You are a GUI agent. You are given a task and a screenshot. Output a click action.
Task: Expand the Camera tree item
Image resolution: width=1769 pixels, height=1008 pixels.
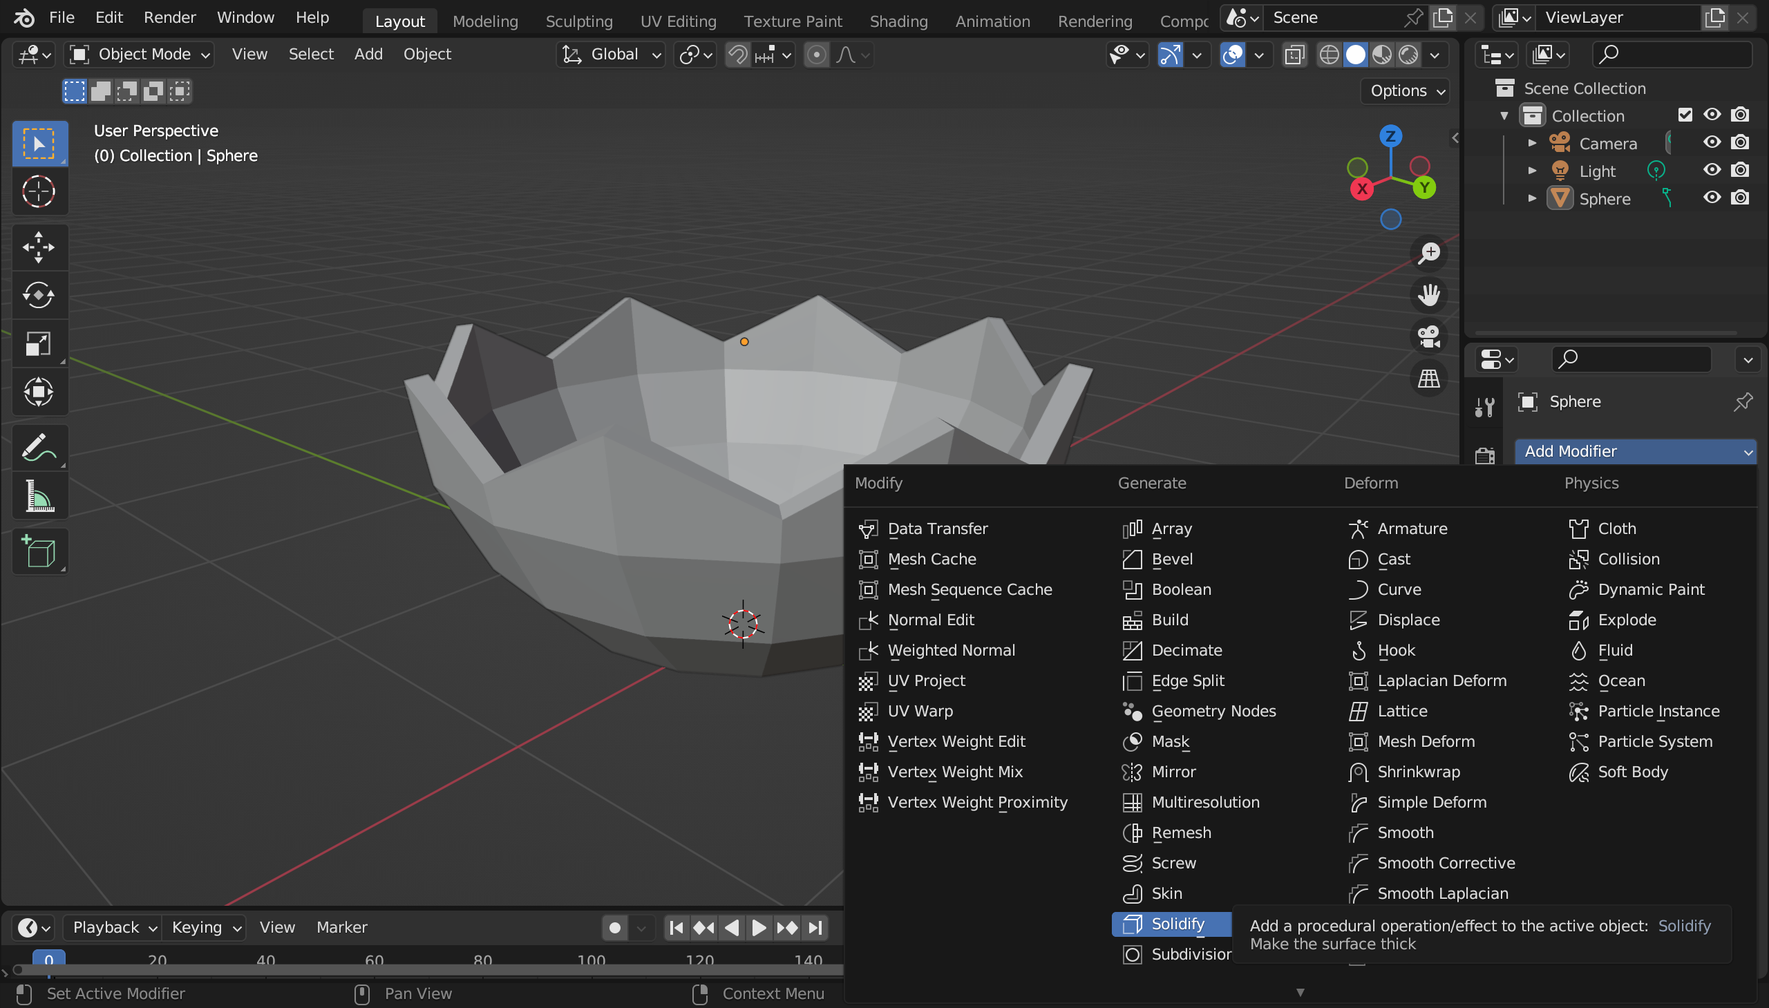pos(1532,143)
